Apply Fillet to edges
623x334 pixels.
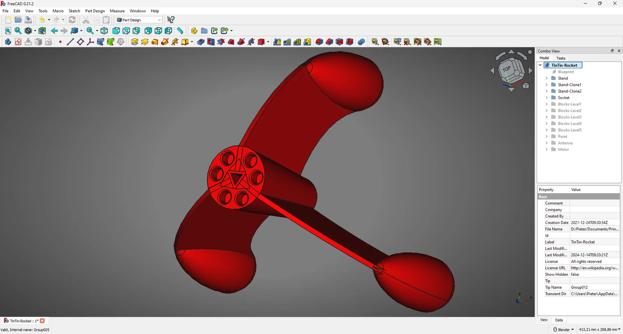point(319,42)
